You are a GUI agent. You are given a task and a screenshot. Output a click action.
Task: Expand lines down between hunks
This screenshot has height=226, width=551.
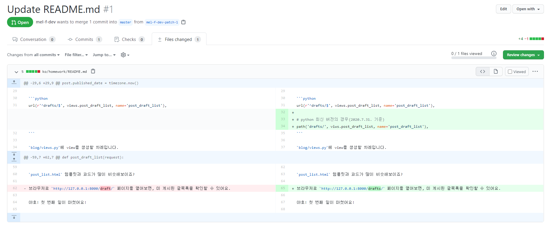(x=14, y=154)
